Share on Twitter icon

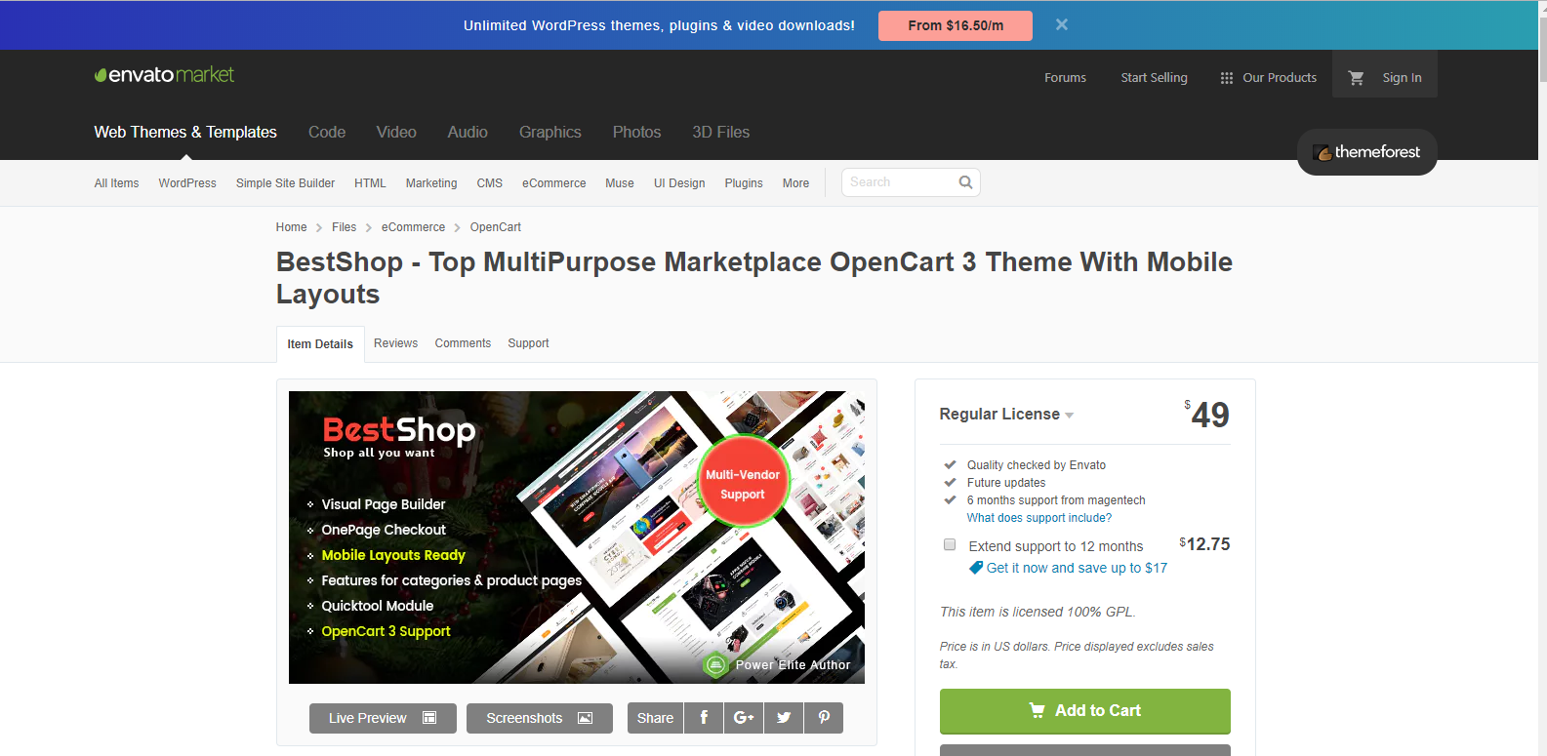[x=784, y=718]
